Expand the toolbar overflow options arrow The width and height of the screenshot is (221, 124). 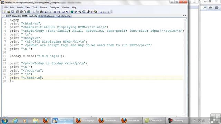click(x=111, y=12)
